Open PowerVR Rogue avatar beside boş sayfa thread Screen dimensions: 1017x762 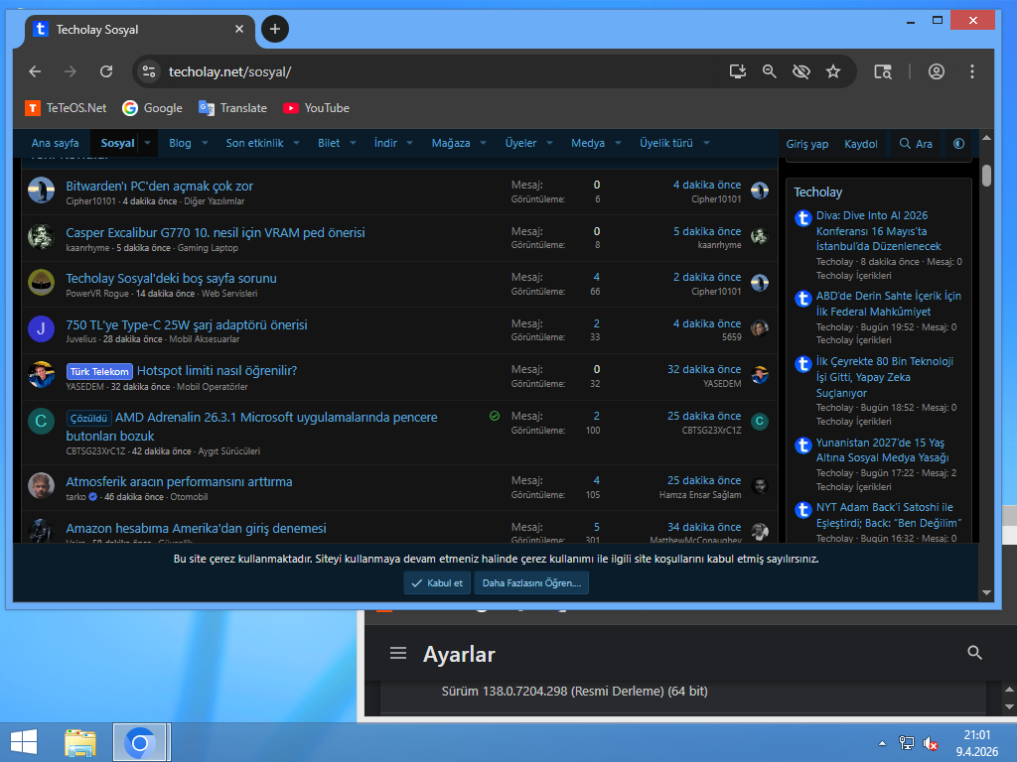coord(41,283)
